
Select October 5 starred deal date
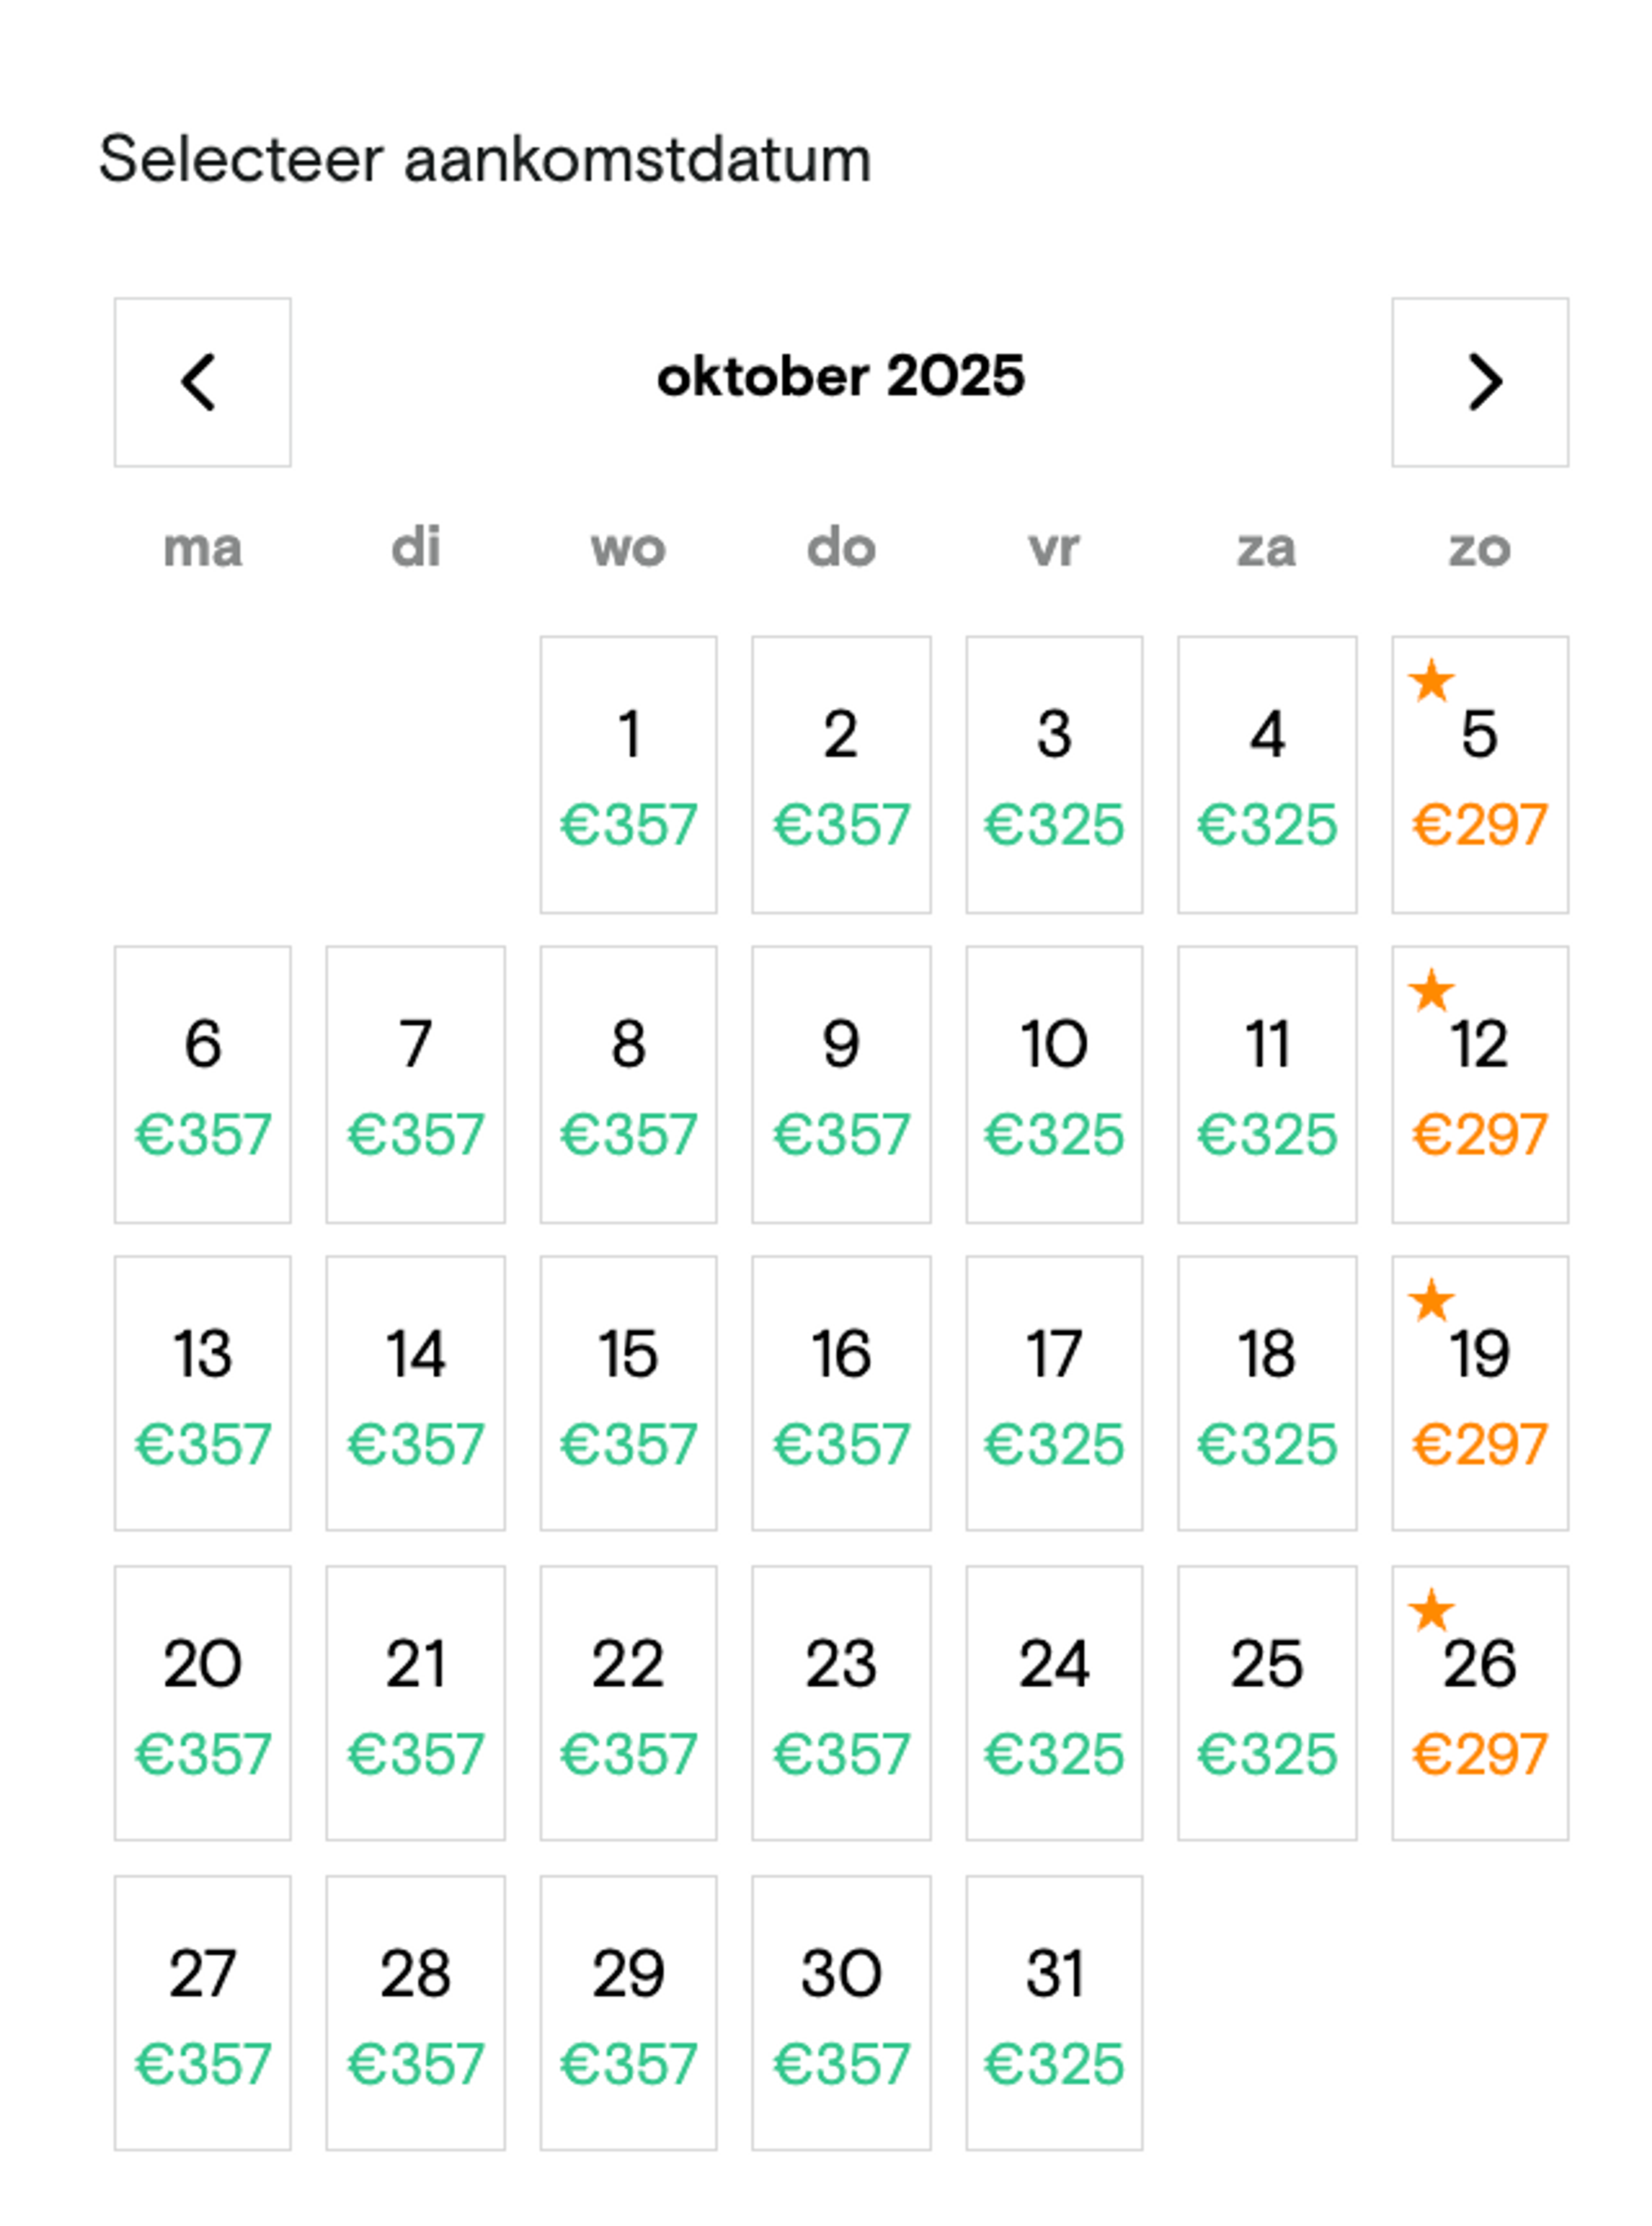(x=1479, y=774)
